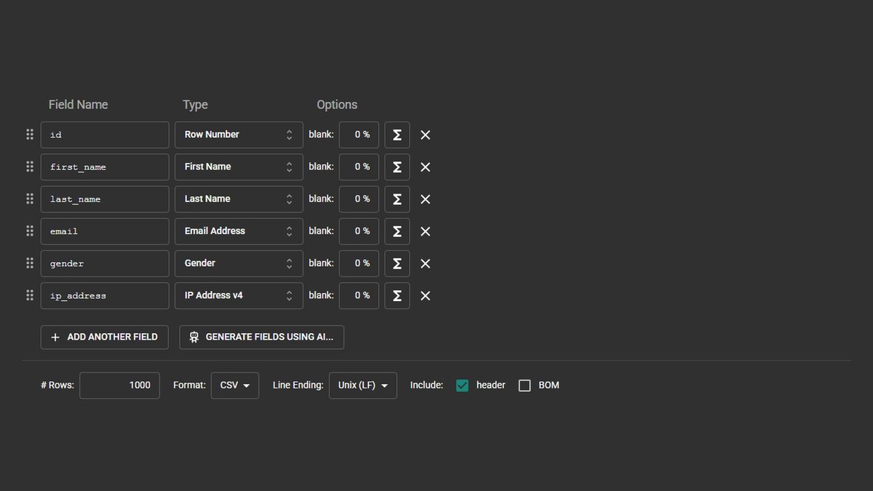Viewport: 873px width, 491px height.
Task: Open the Last Name type selector
Action: (239, 199)
